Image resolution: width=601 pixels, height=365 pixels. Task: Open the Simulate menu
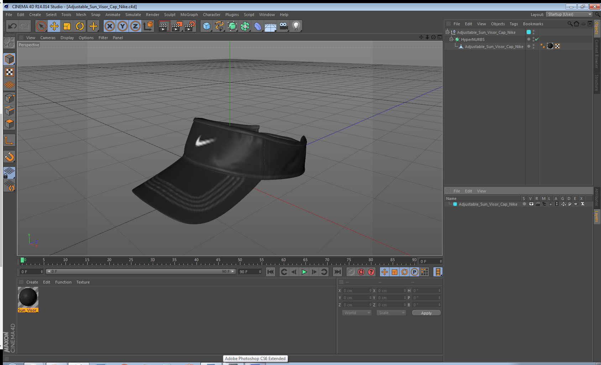pos(133,15)
